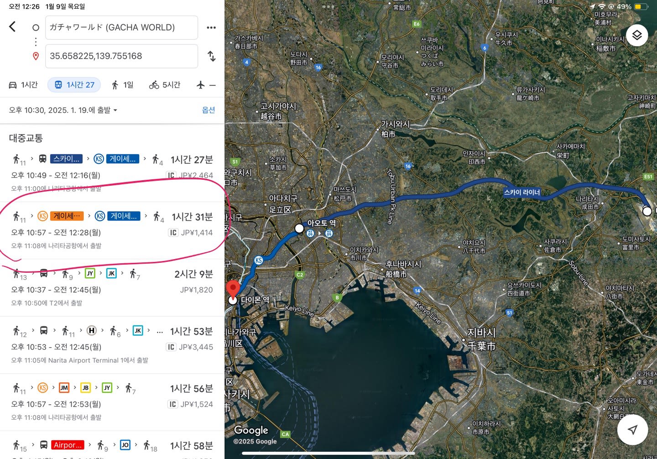The image size is (657, 459).
Task: Click the 다이몬 역 station label on map
Action: (255, 300)
